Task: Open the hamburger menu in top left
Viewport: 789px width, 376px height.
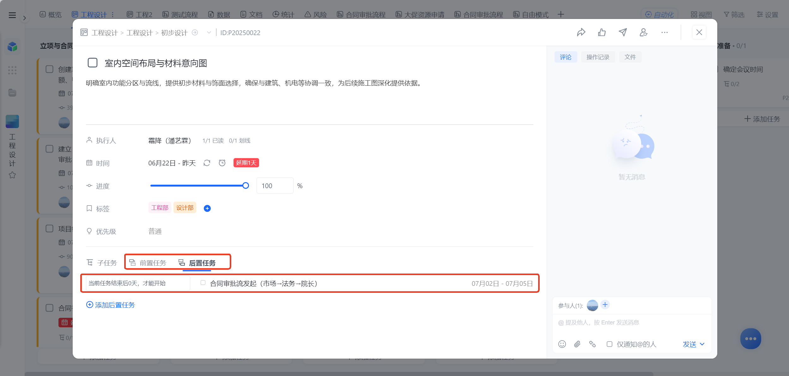Action: (x=12, y=15)
